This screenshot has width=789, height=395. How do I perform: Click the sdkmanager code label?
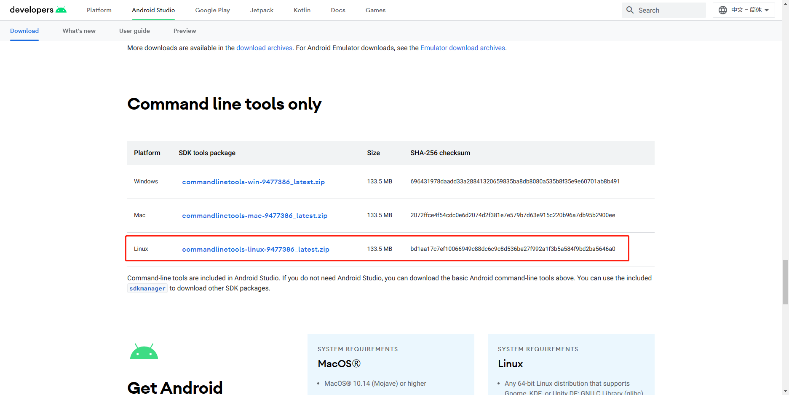click(x=147, y=288)
